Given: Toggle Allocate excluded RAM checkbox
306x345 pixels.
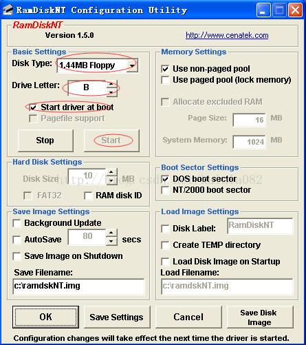Looking at the screenshot, I should (x=165, y=102).
